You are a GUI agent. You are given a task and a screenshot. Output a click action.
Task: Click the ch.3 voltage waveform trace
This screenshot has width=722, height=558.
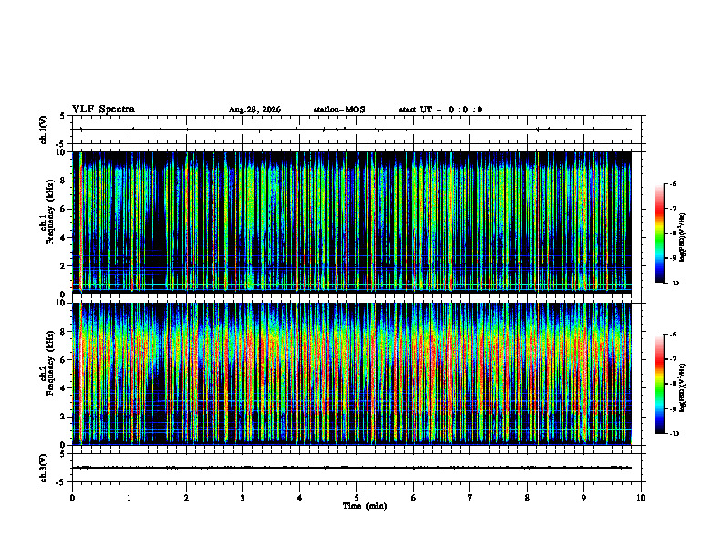[x=353, y=468]
